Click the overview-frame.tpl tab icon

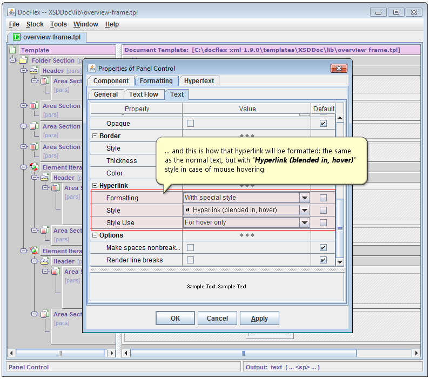pyautogui.click(x=17, y=37)
